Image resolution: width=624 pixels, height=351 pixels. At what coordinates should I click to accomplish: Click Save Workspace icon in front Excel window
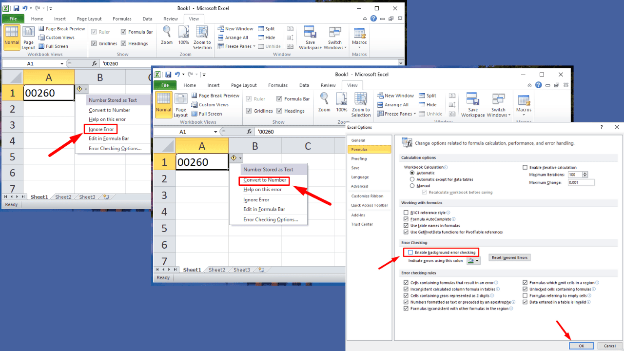(x=473, y=104)
